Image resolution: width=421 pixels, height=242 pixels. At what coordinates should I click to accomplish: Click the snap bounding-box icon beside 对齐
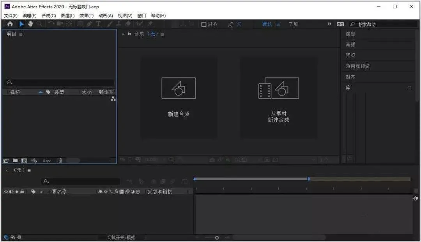click(239, 25)
